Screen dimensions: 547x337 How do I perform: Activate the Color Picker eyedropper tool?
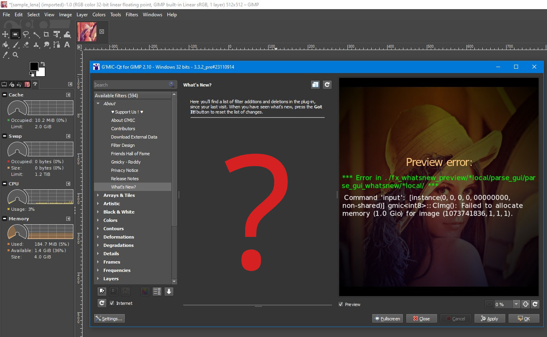click(6, 55)
